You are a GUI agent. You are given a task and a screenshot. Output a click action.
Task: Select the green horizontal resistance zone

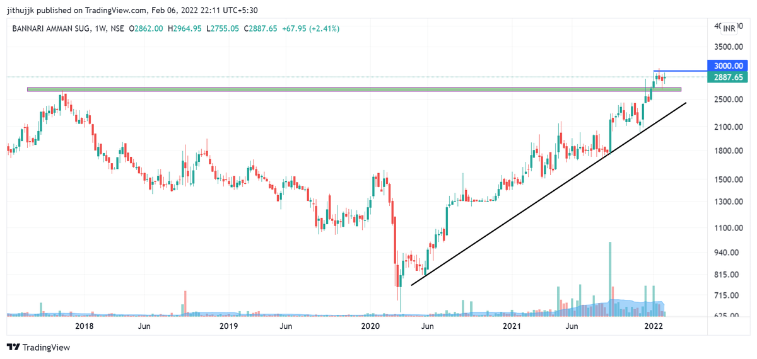pyautogui.click(x=354, y=89)
